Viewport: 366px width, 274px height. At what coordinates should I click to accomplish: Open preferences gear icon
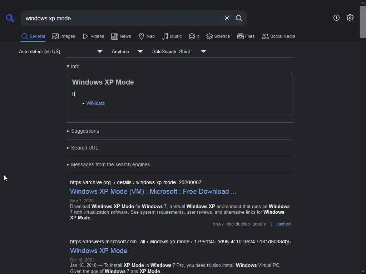click(x=350, y=18)
